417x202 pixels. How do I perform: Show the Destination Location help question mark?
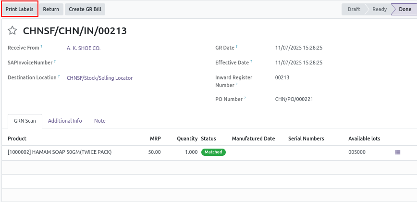(x=59, y=76)
